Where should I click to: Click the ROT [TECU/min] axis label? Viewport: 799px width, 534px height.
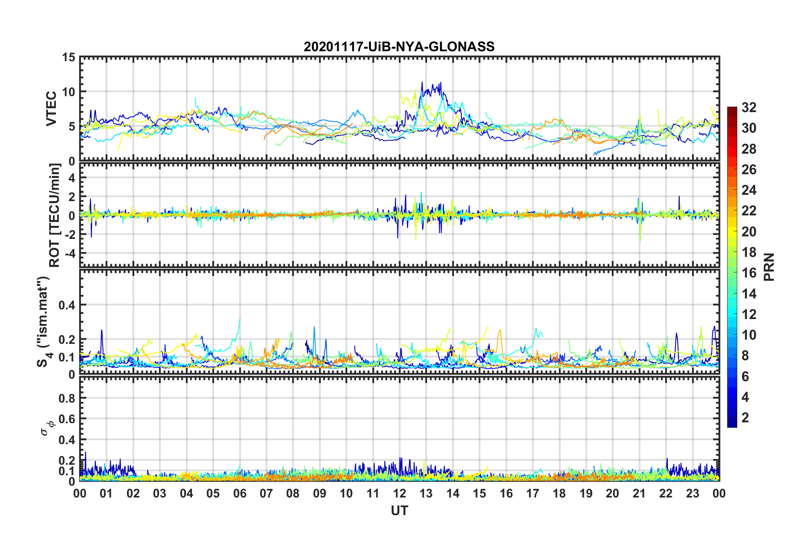(x=54, y=215)
